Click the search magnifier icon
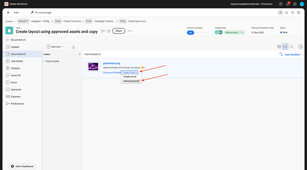 coord(298,13)
